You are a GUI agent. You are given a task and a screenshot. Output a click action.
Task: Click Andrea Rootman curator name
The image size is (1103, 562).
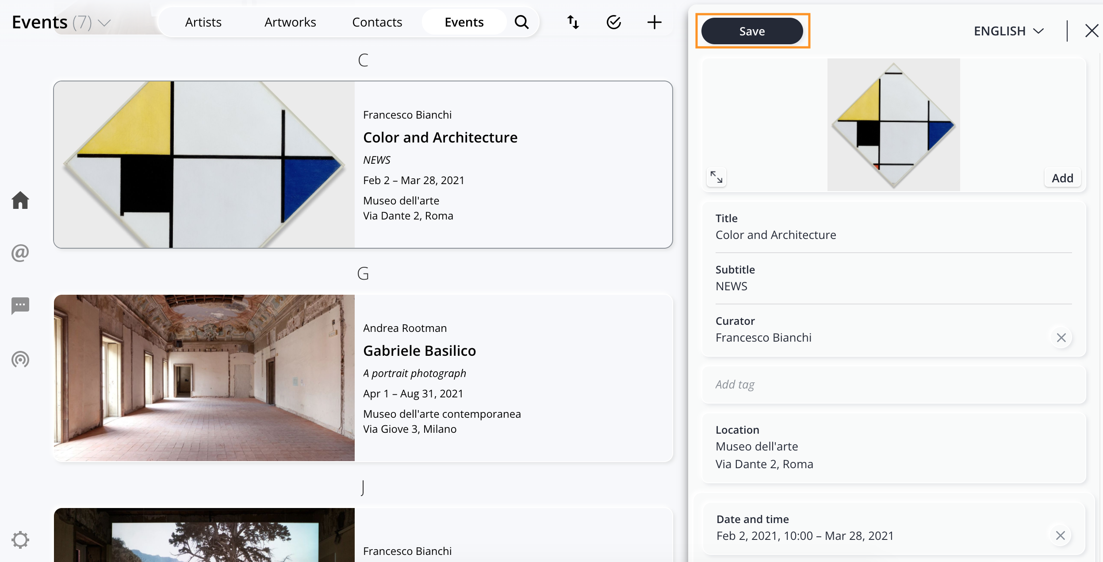tap(405, 328)
